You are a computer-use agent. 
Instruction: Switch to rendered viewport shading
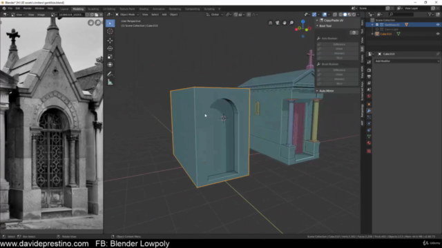354,14
